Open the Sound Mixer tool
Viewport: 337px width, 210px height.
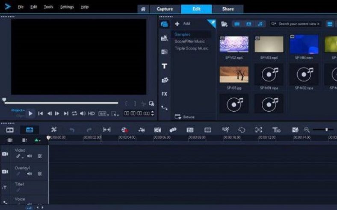(141, 130)
